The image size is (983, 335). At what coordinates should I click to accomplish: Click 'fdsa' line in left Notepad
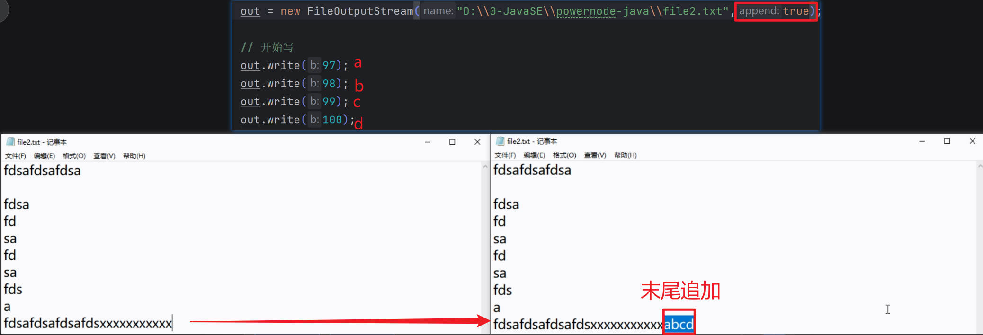coord(17,205)
